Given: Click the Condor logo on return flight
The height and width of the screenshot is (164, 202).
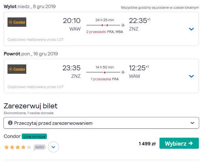Looking at the screenshot, I should [x=17, y=69].
